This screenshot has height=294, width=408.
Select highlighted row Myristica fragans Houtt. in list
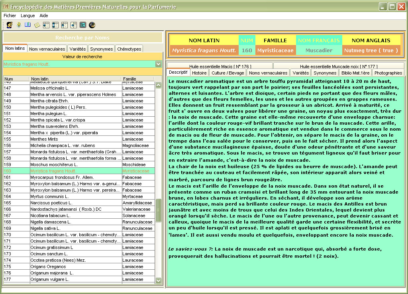tap(79, 171)
